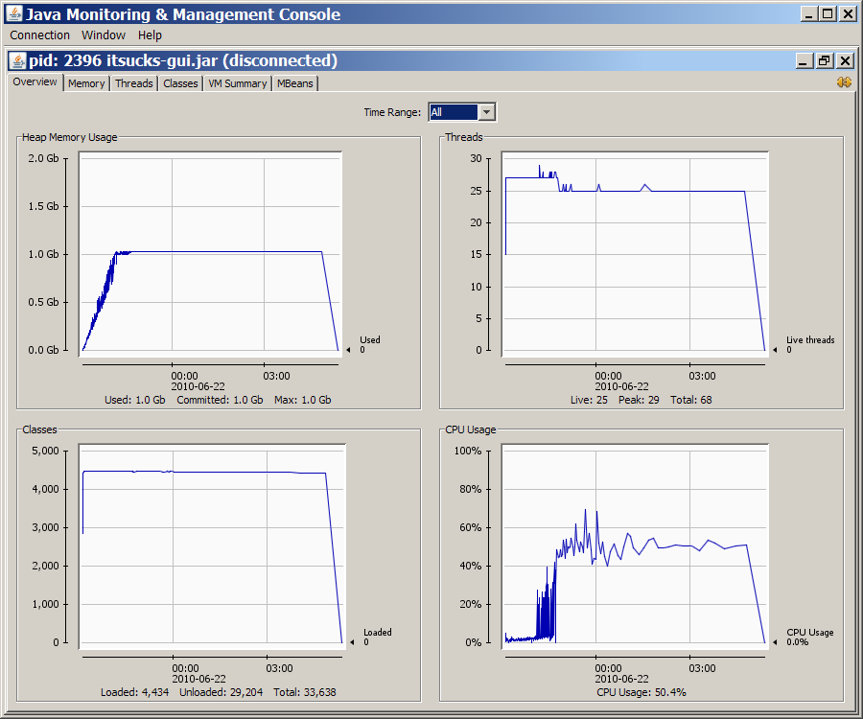
Task: Open the Help menu
Action: coord(150,35)
